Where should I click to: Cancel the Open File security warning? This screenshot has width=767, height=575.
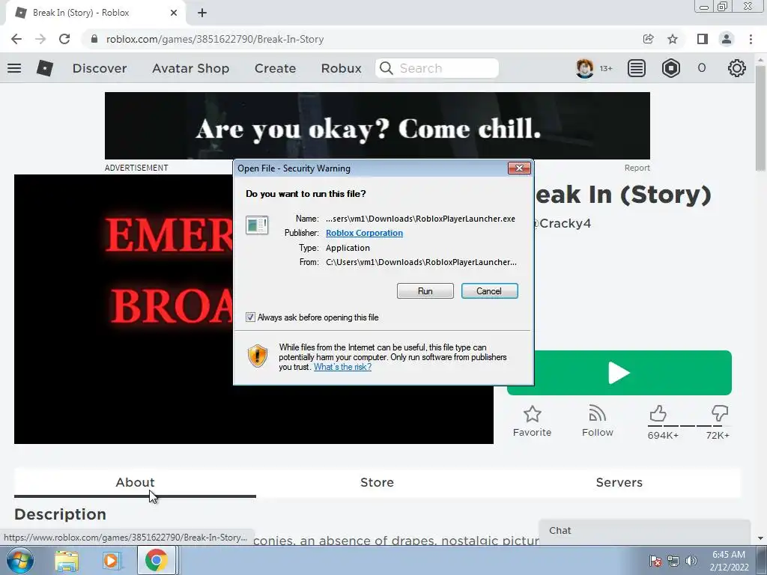pos(489,291)
